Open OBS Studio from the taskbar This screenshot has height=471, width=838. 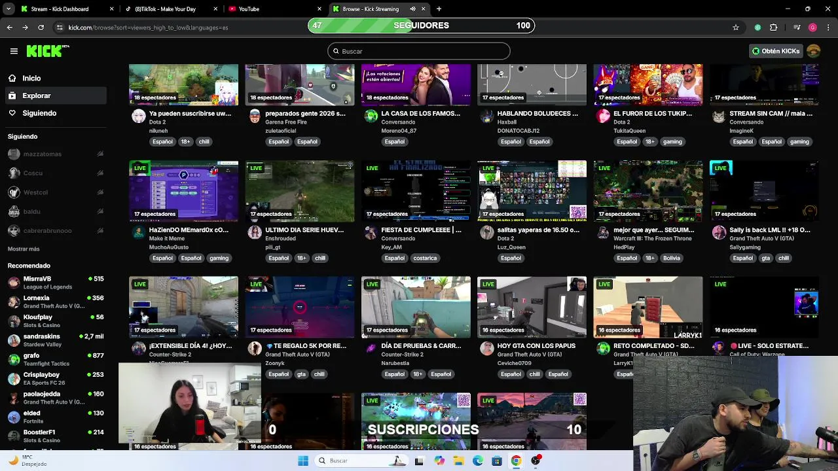536,461
